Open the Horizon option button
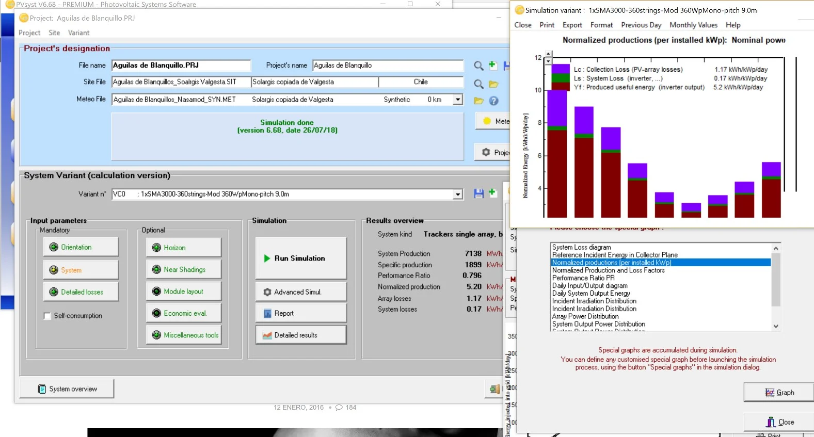 (184, 248)
